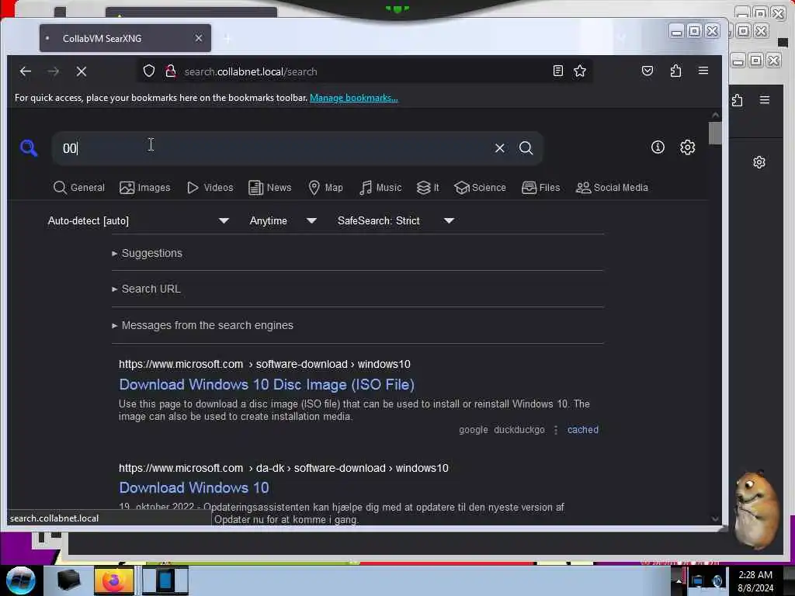Open the front browser window's extensions puzzle icon
795x596 pixels.
(x=675, y=71)
